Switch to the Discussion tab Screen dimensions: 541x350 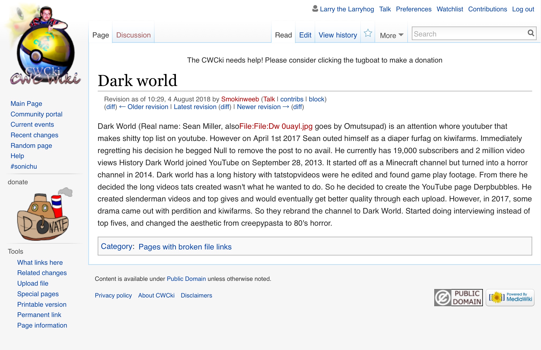point(133,35)
